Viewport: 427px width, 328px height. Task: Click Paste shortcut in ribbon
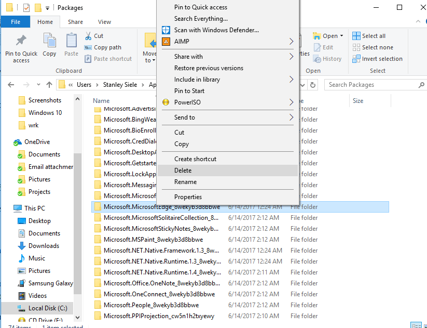(x=108, y=59)
